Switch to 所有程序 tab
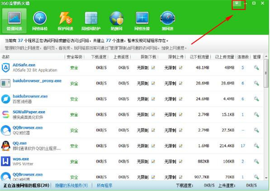This screenshot has height=191, width=270. (x=104, y=186)
